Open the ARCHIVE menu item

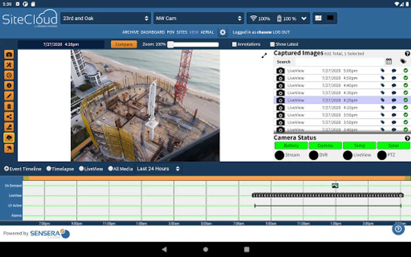pos(130,32)
